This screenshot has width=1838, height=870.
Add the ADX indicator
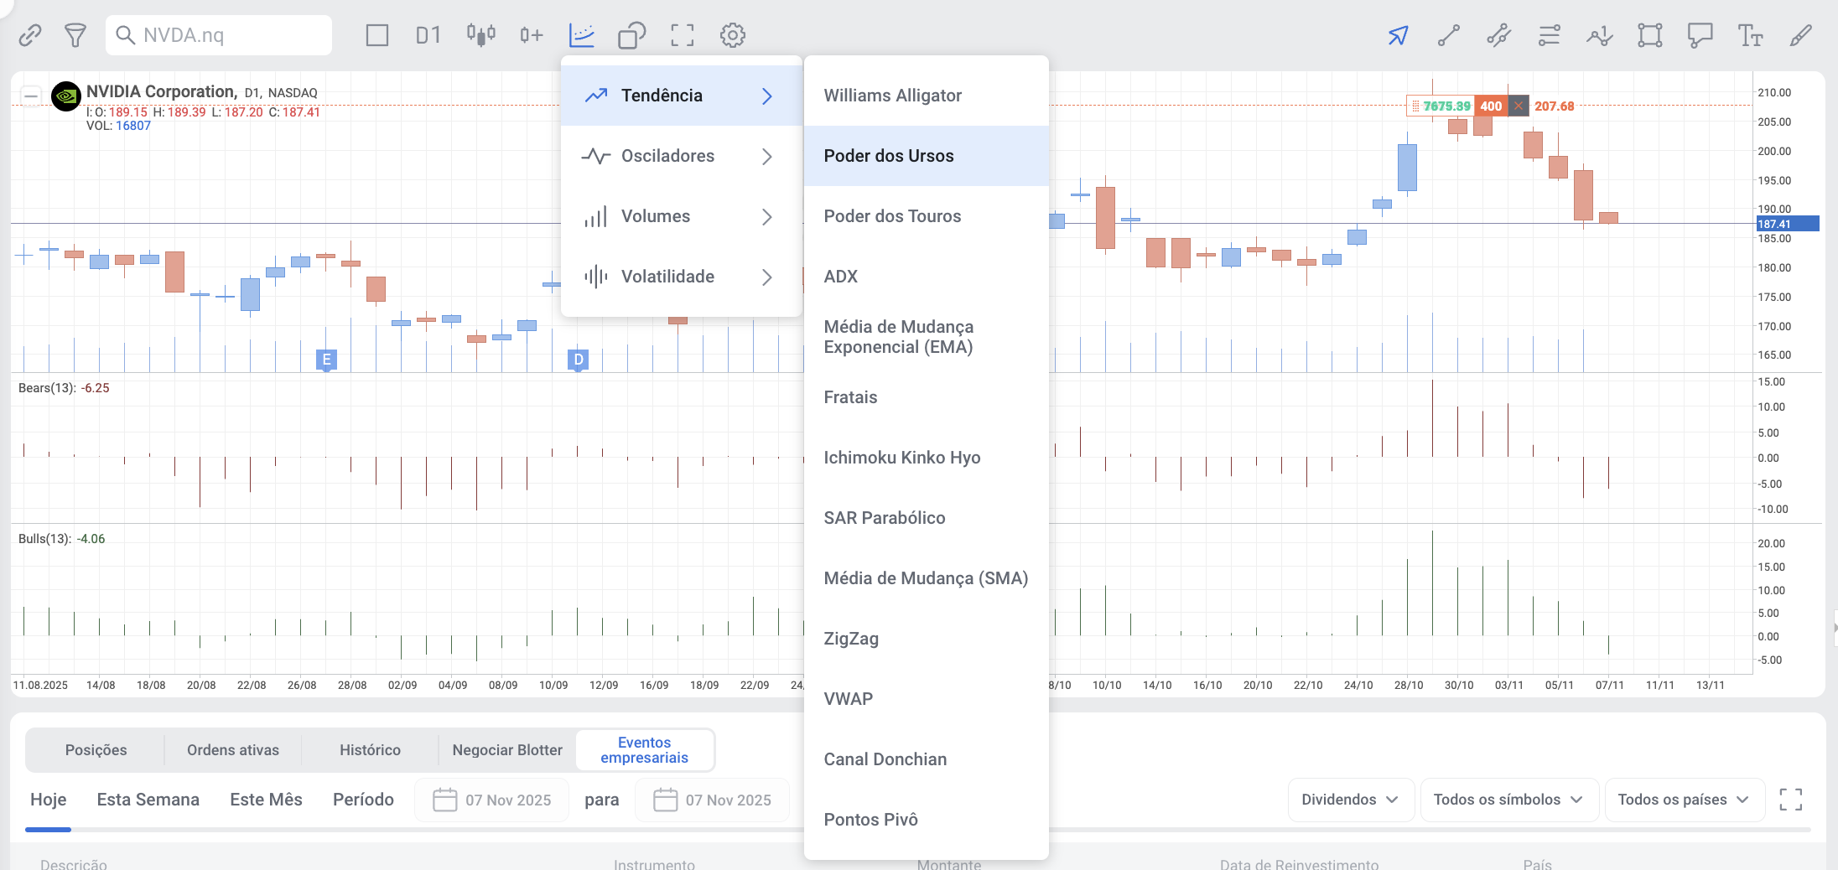[927, 277]
